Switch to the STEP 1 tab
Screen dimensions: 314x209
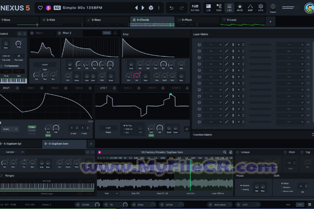(x=152, y=88)
